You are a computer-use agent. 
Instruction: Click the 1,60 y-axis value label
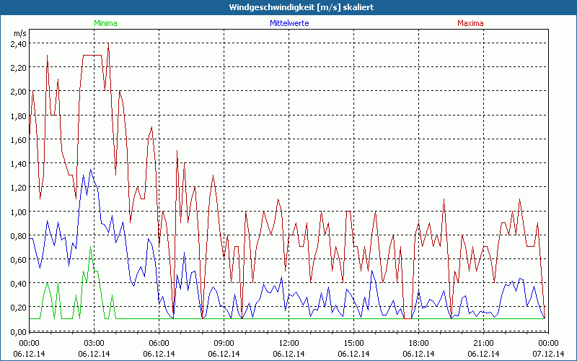[x=18, y=139]
